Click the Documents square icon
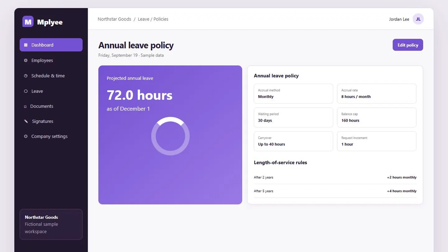 pos(25,106)
